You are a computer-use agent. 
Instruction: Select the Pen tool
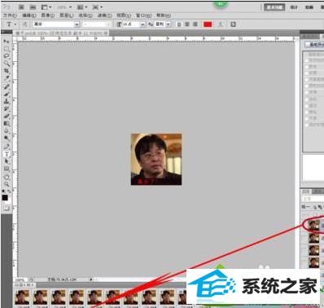tap(7, 147)
